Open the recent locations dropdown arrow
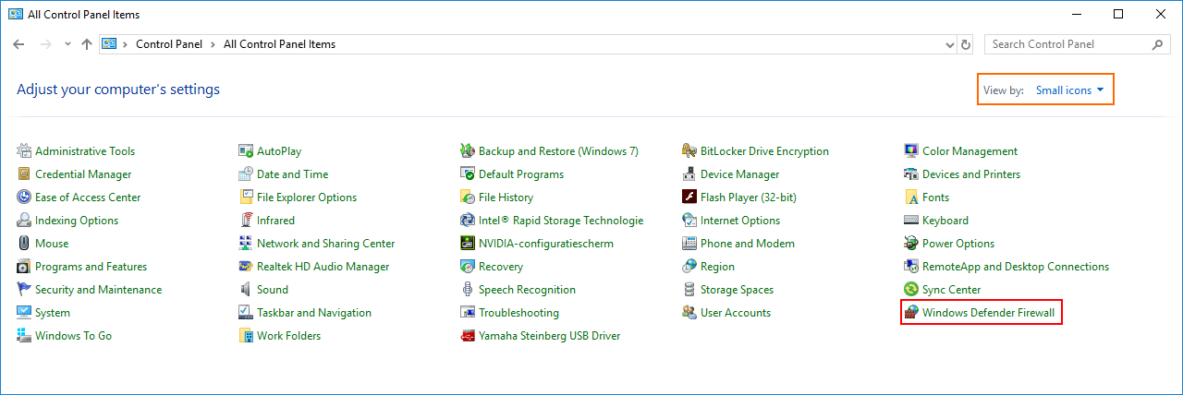The image size is (1183, 395). click(67, 44)
